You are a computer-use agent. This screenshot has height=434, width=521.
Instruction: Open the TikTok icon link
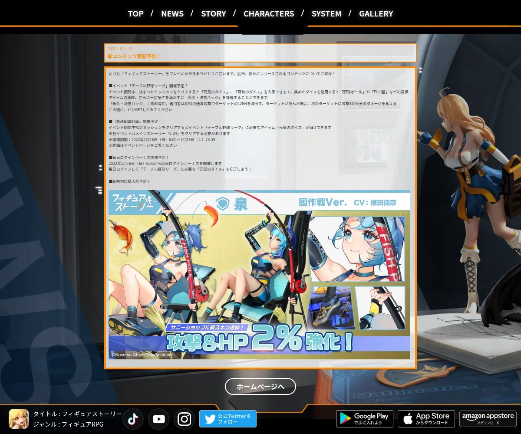(133, 419)
